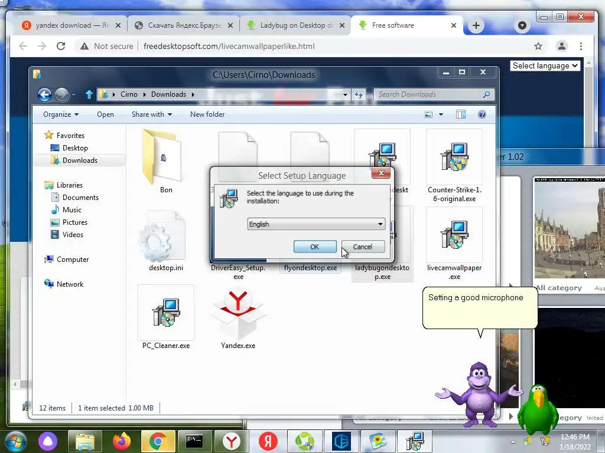Click the ladybugondesktop.exe file name
Screen dimensions: 605x453
(382, 272)
